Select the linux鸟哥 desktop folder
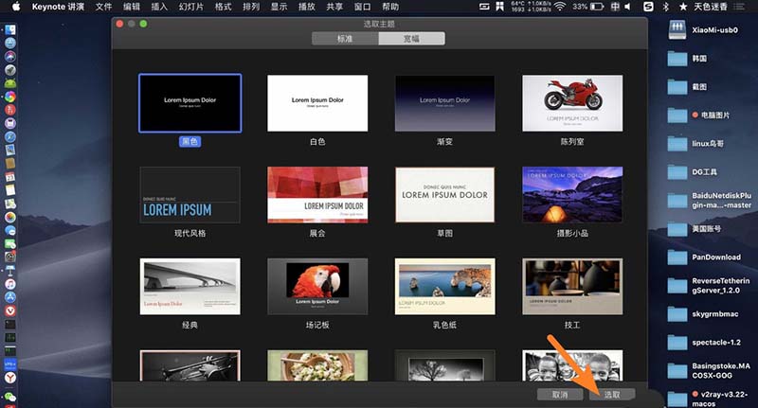This screenshot has height=408, width=758. (677, 144)
